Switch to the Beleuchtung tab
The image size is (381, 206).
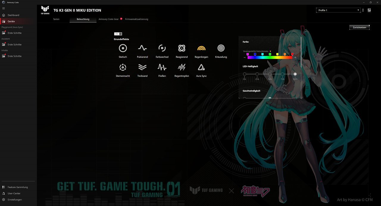pos(83,19)
